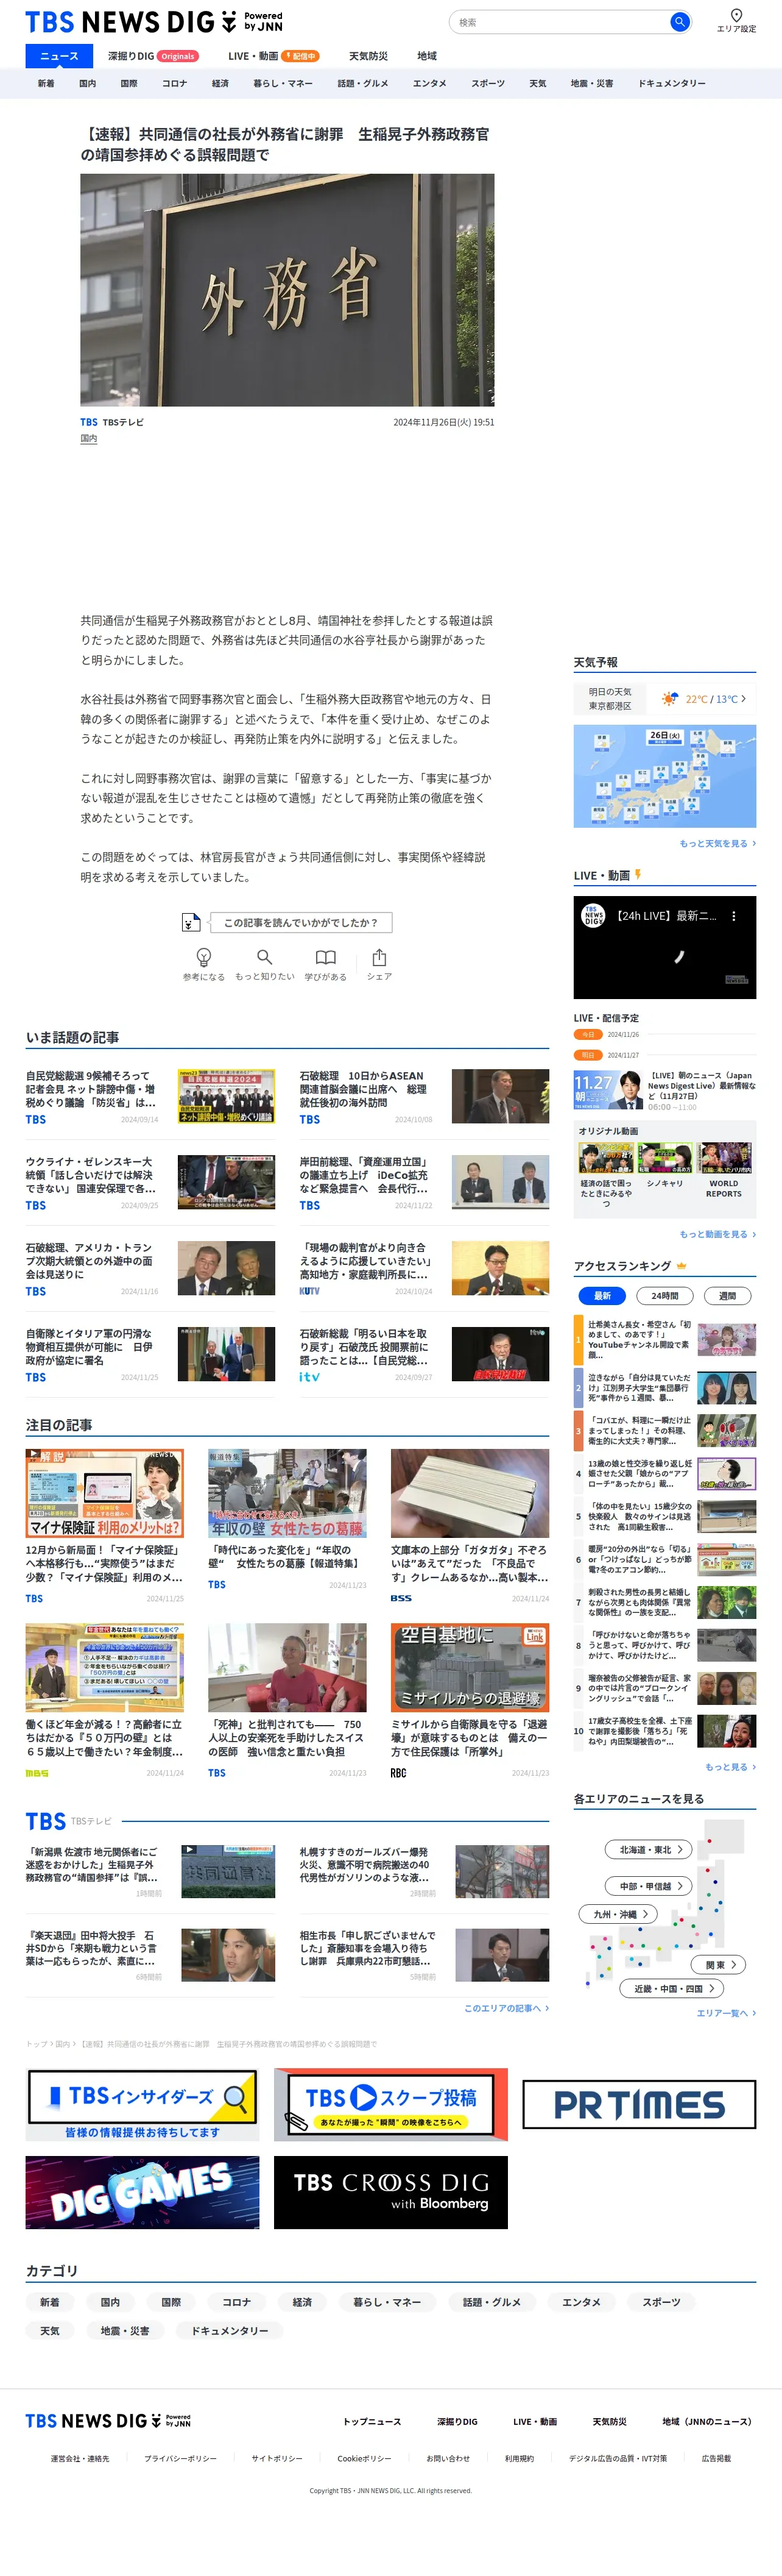Open the 自民党総裁選 9候補 article headline
Image resolution: width=782 pixels, height=2576 pixels.
pos(92,1089)
